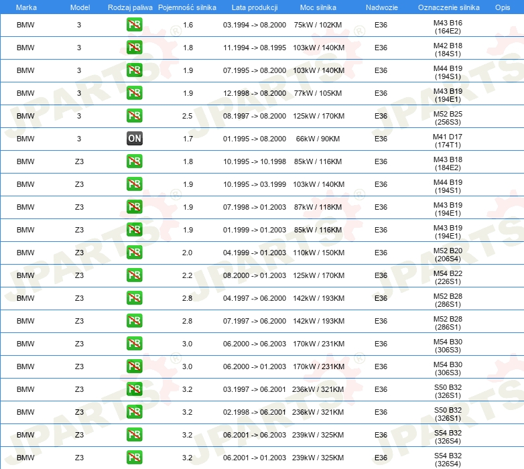Click the date range 11.1994 -> 08.1995
The width and height of the screenshot is (524, 469).
(x=255, y=48)
